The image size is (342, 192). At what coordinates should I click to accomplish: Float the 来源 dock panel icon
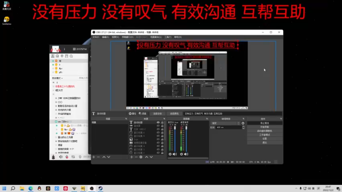coord(164,119)
